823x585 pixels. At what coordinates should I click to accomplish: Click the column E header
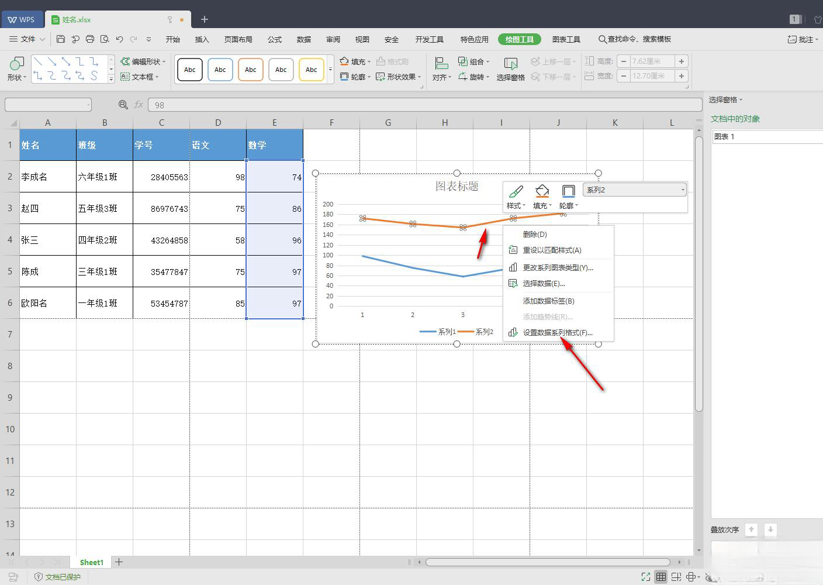pyautogui.click(x=275, y=122)
